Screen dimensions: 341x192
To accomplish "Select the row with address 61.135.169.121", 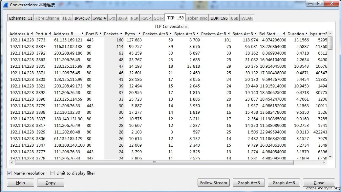I will click(68, 40).
